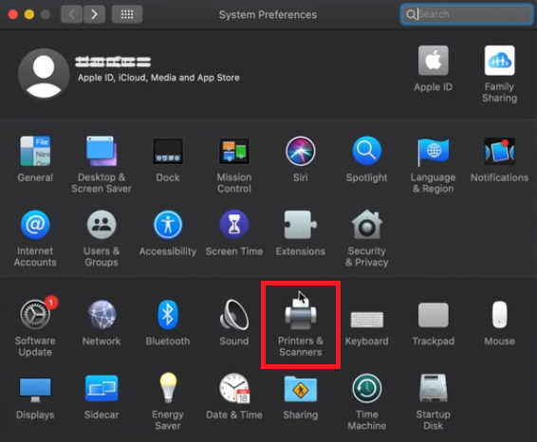Click the Search field
The height and width of the screenshot is (442, 537).
click(467, 14)
